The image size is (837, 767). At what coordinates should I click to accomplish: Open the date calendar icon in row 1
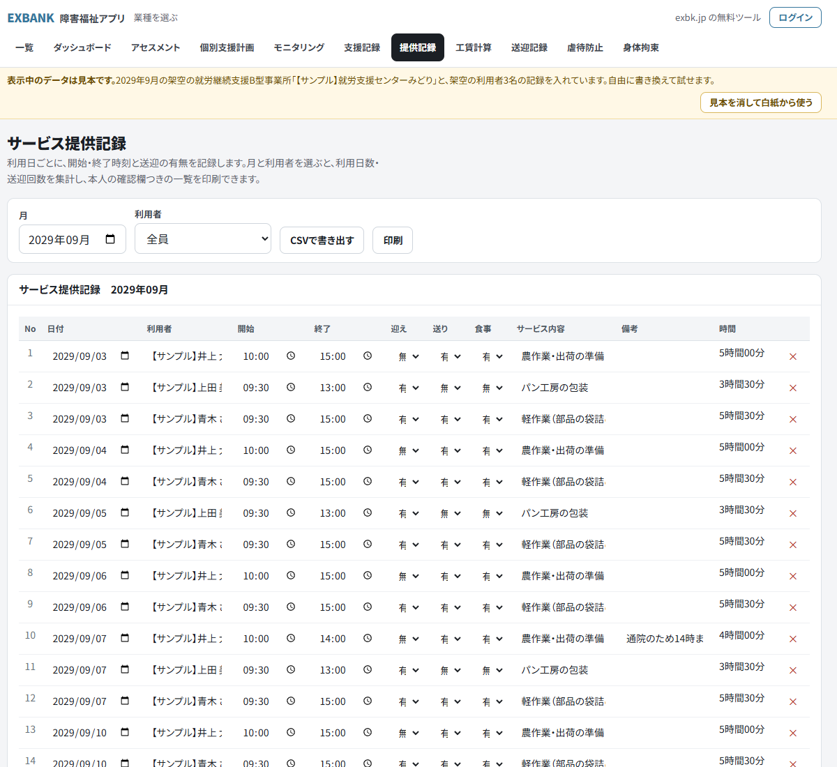pos(125,356)
